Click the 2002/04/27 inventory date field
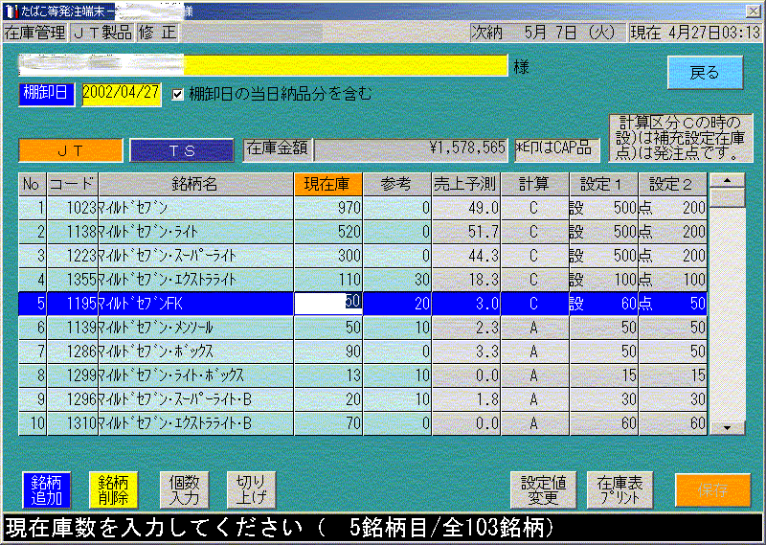 (x=121, y=95)
